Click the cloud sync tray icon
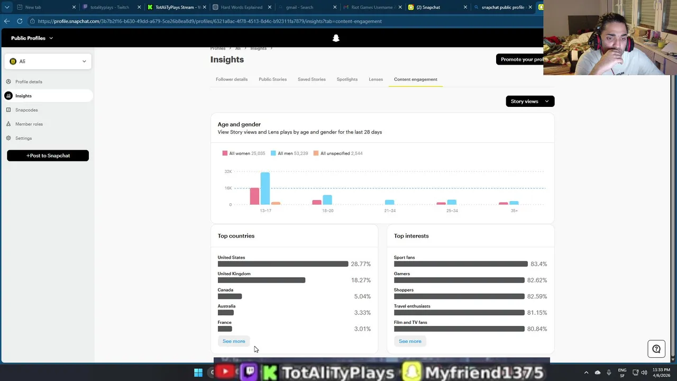The width and height of the screenshot is (677, 381). point(598,373)
